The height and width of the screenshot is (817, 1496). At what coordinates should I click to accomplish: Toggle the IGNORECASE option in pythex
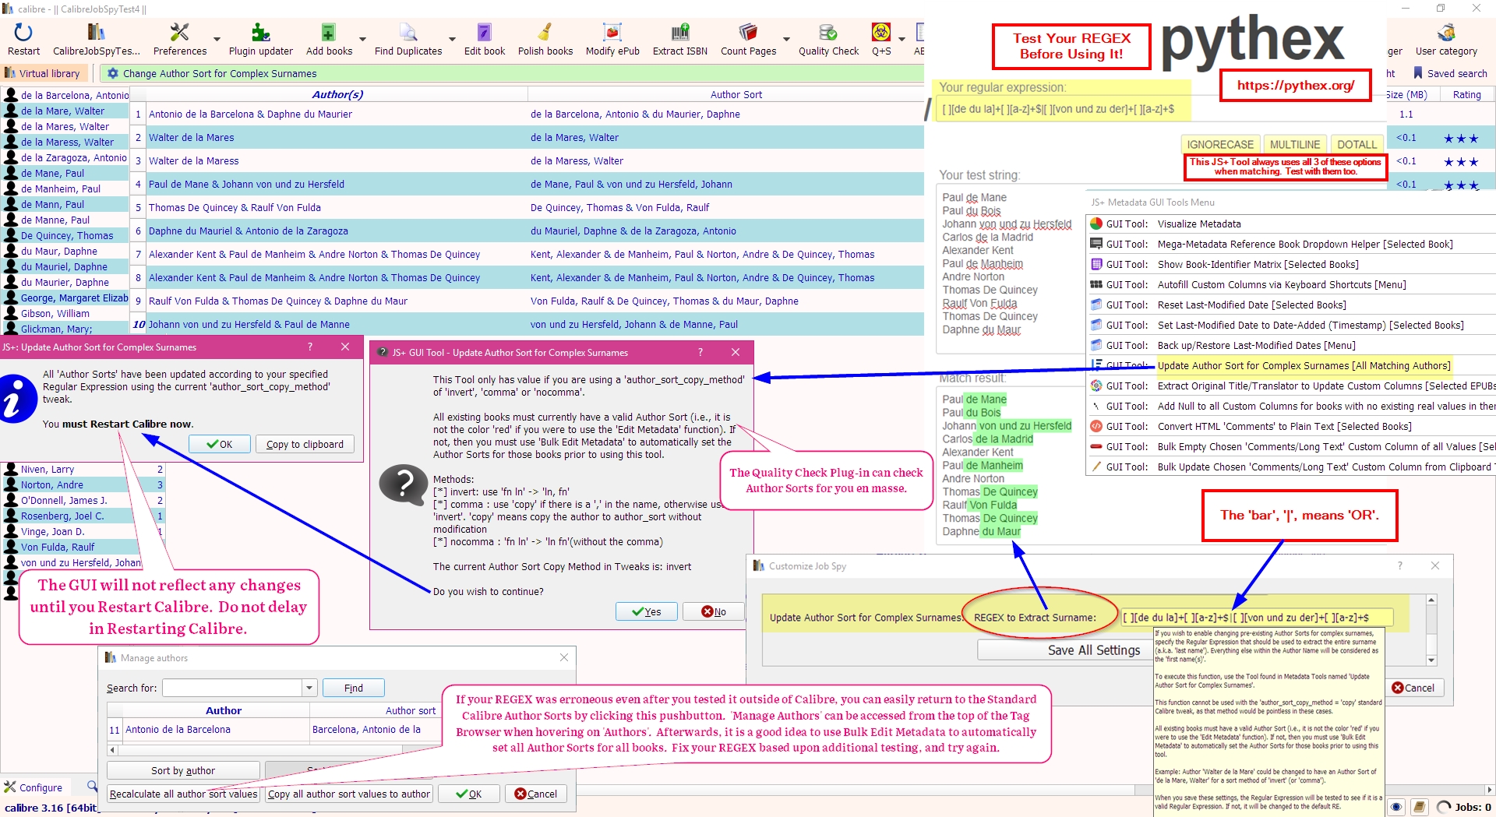coord(1220,144)
